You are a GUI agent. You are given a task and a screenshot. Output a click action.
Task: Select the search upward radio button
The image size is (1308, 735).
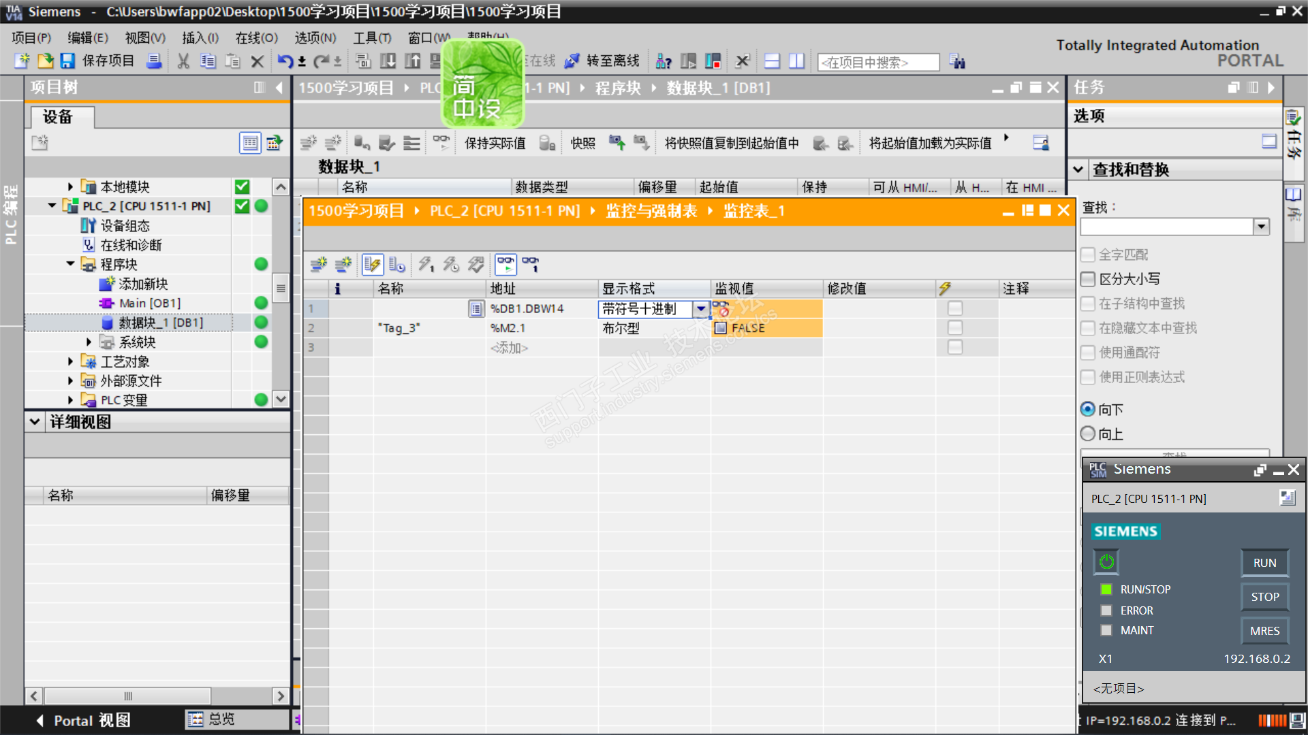(1088, 434)
